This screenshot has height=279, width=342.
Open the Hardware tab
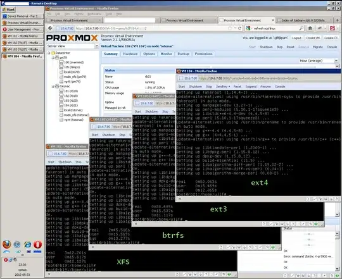pyautogui.click(x=130, y=54)
